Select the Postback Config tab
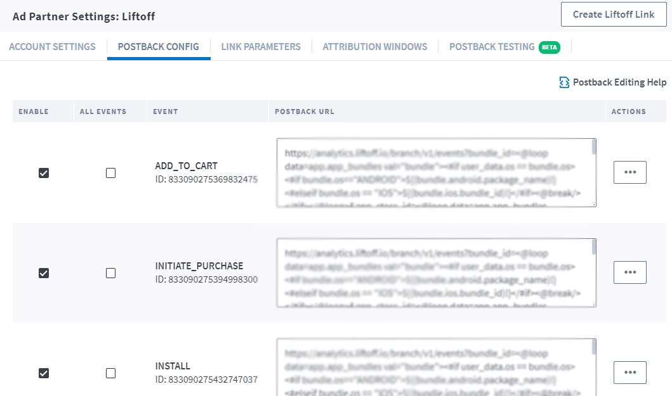672x396 pixels. point(159,47)
